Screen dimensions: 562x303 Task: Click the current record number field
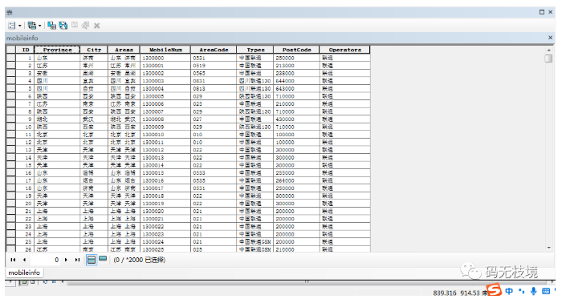click(45, 260)
